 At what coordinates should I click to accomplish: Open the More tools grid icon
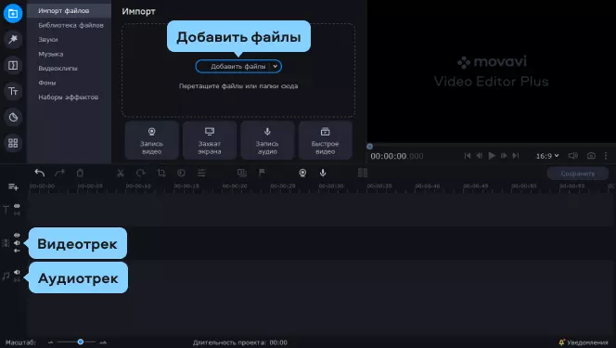(x=13, y=143)
